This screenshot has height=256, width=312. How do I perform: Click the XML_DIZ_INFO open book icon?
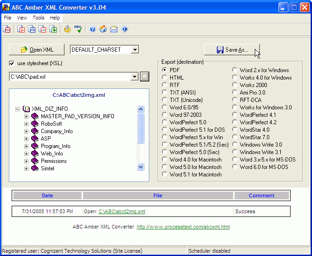point(26,109)
